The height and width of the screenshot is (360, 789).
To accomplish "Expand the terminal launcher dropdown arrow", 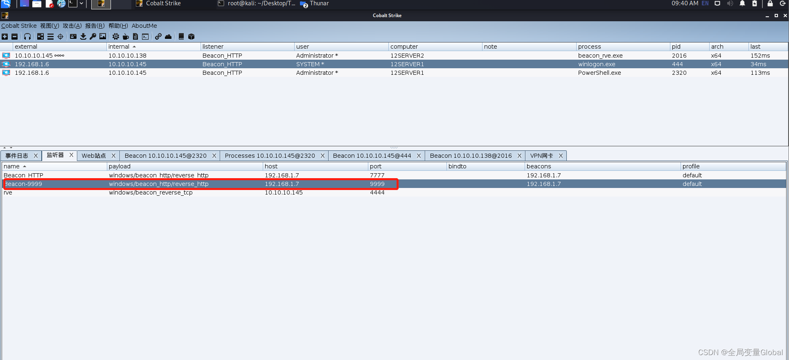I will 81,4.
